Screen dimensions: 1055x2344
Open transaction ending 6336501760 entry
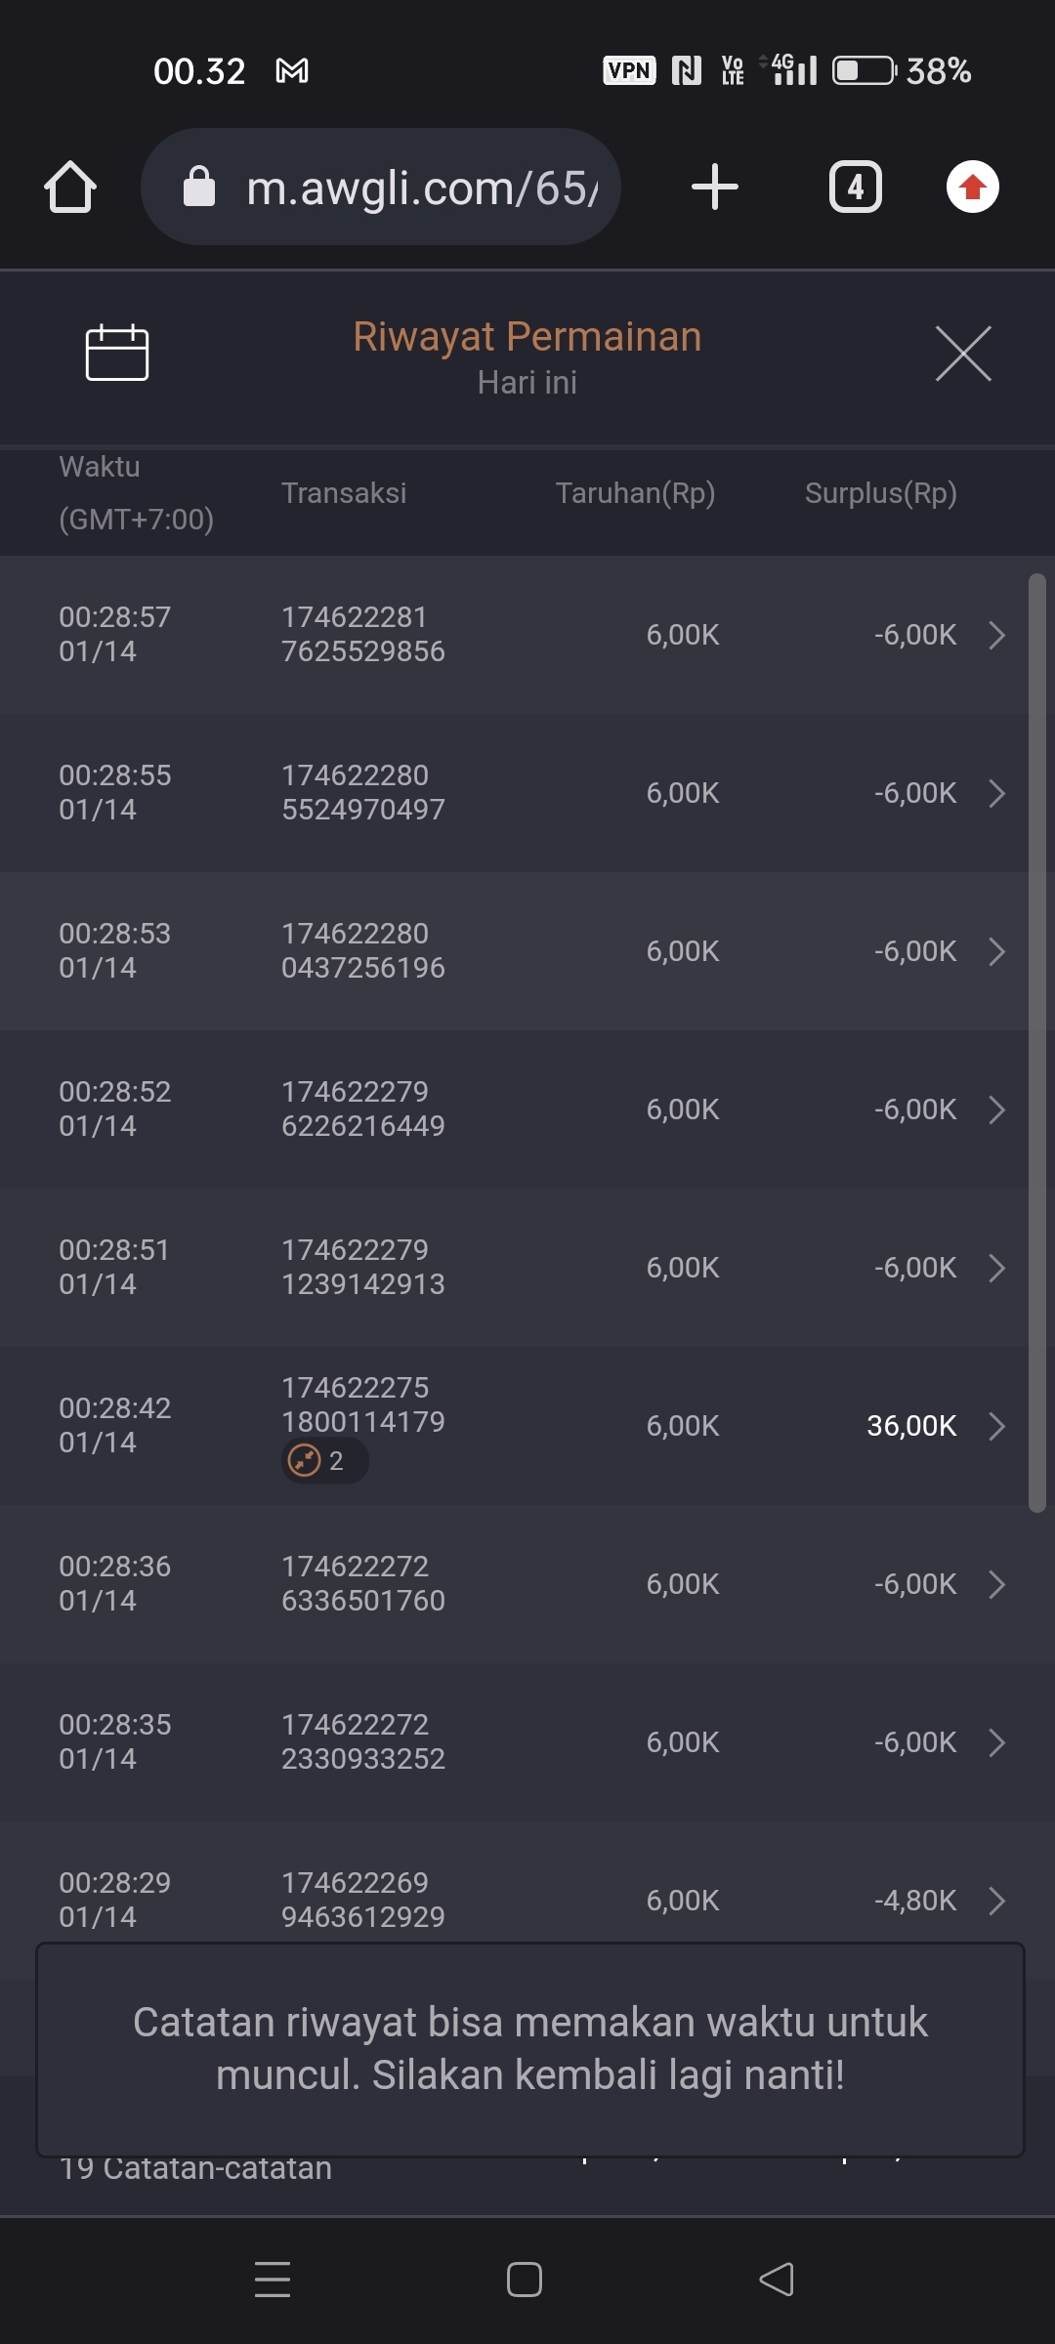click(x=362, y=1583)
